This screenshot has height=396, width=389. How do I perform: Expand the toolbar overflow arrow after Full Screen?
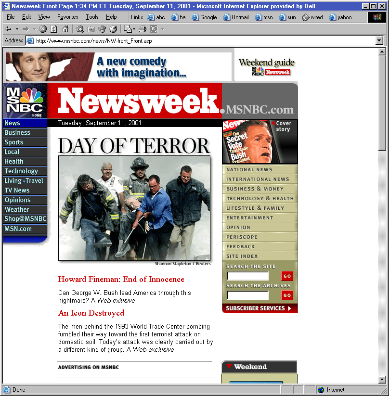click(163, 29)
